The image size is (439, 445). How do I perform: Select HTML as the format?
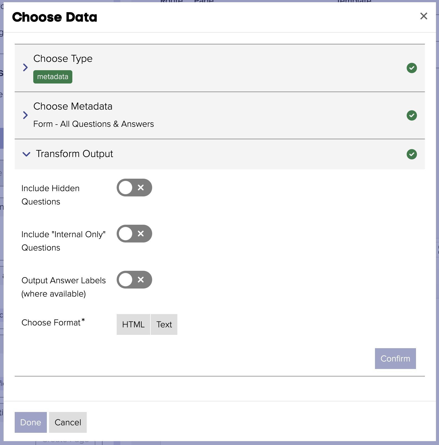click(x=133, y=324)
